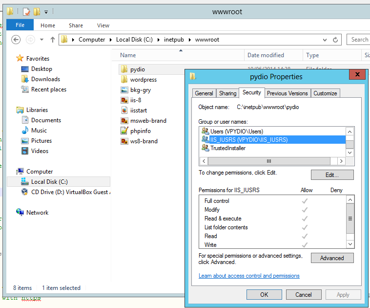Open Recent places in Favorites

click(x=49, y=89)
